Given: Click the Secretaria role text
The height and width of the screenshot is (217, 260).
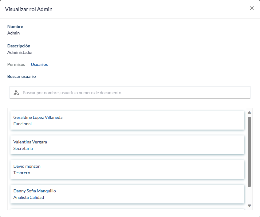Looking at the screenshot, I should 23,148.
